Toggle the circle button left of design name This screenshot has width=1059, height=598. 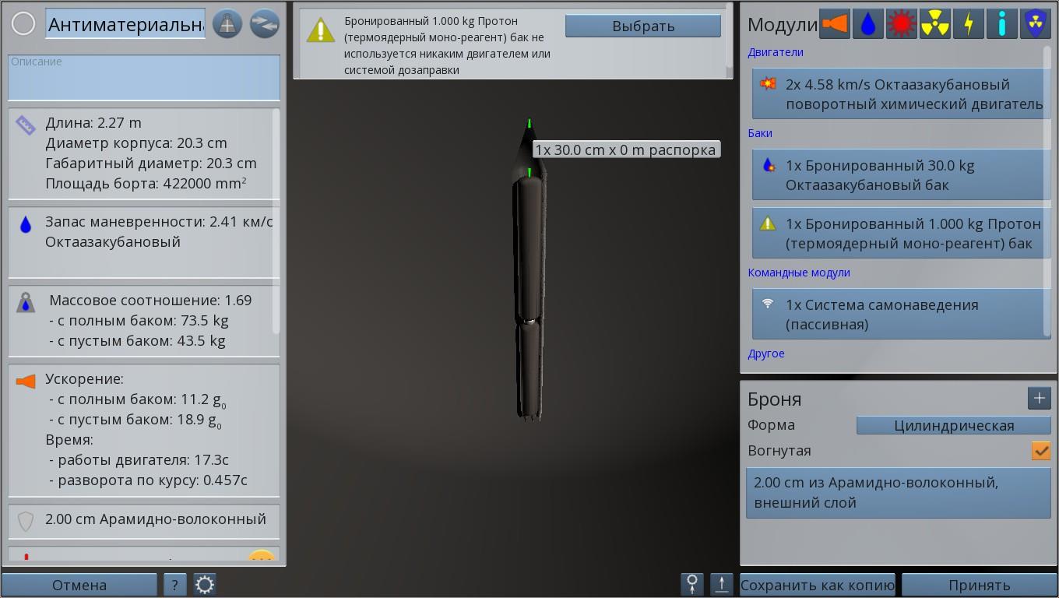click(23, 24)
